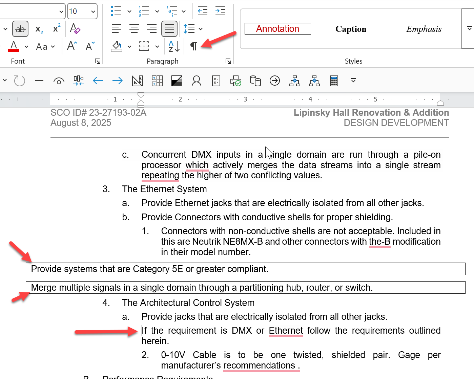Screen dimensions: 474x379
Task: Clear all formatting
Action: (x=75, y=29)
